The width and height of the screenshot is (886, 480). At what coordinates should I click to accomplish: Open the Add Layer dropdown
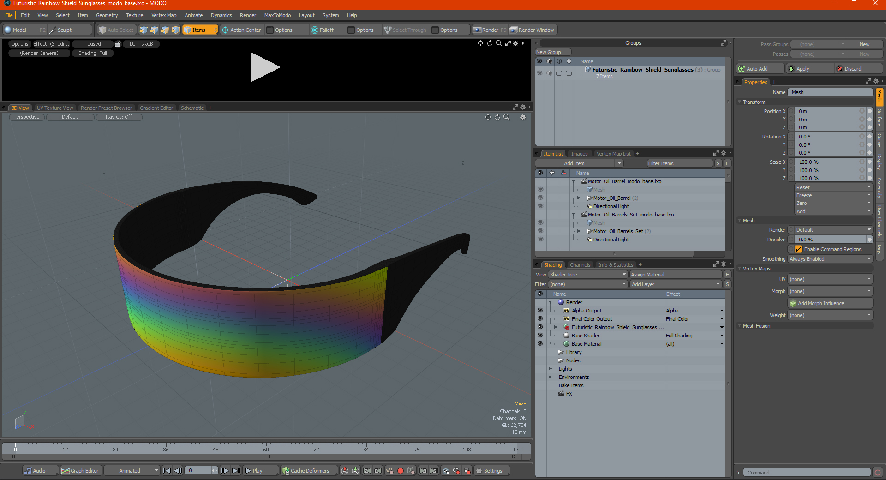pyautogui.click(x=676, y=284)
